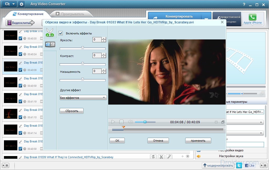The width and height of the screenshot is (269, 170).
Task: Mute audio via the speaker icon
Action: [130, 122]
